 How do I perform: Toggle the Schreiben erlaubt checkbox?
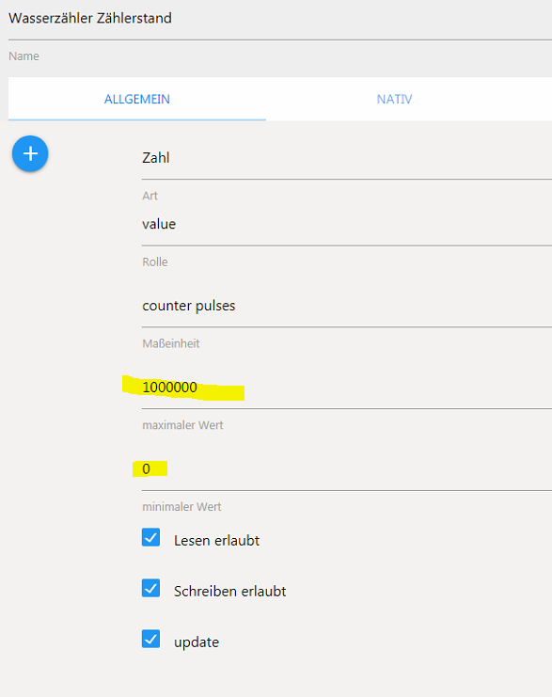[150, 588]
